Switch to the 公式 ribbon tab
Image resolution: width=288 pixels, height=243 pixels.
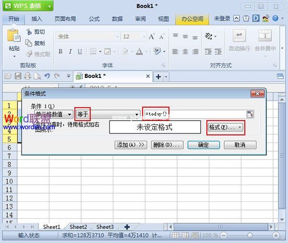(94, 19)
